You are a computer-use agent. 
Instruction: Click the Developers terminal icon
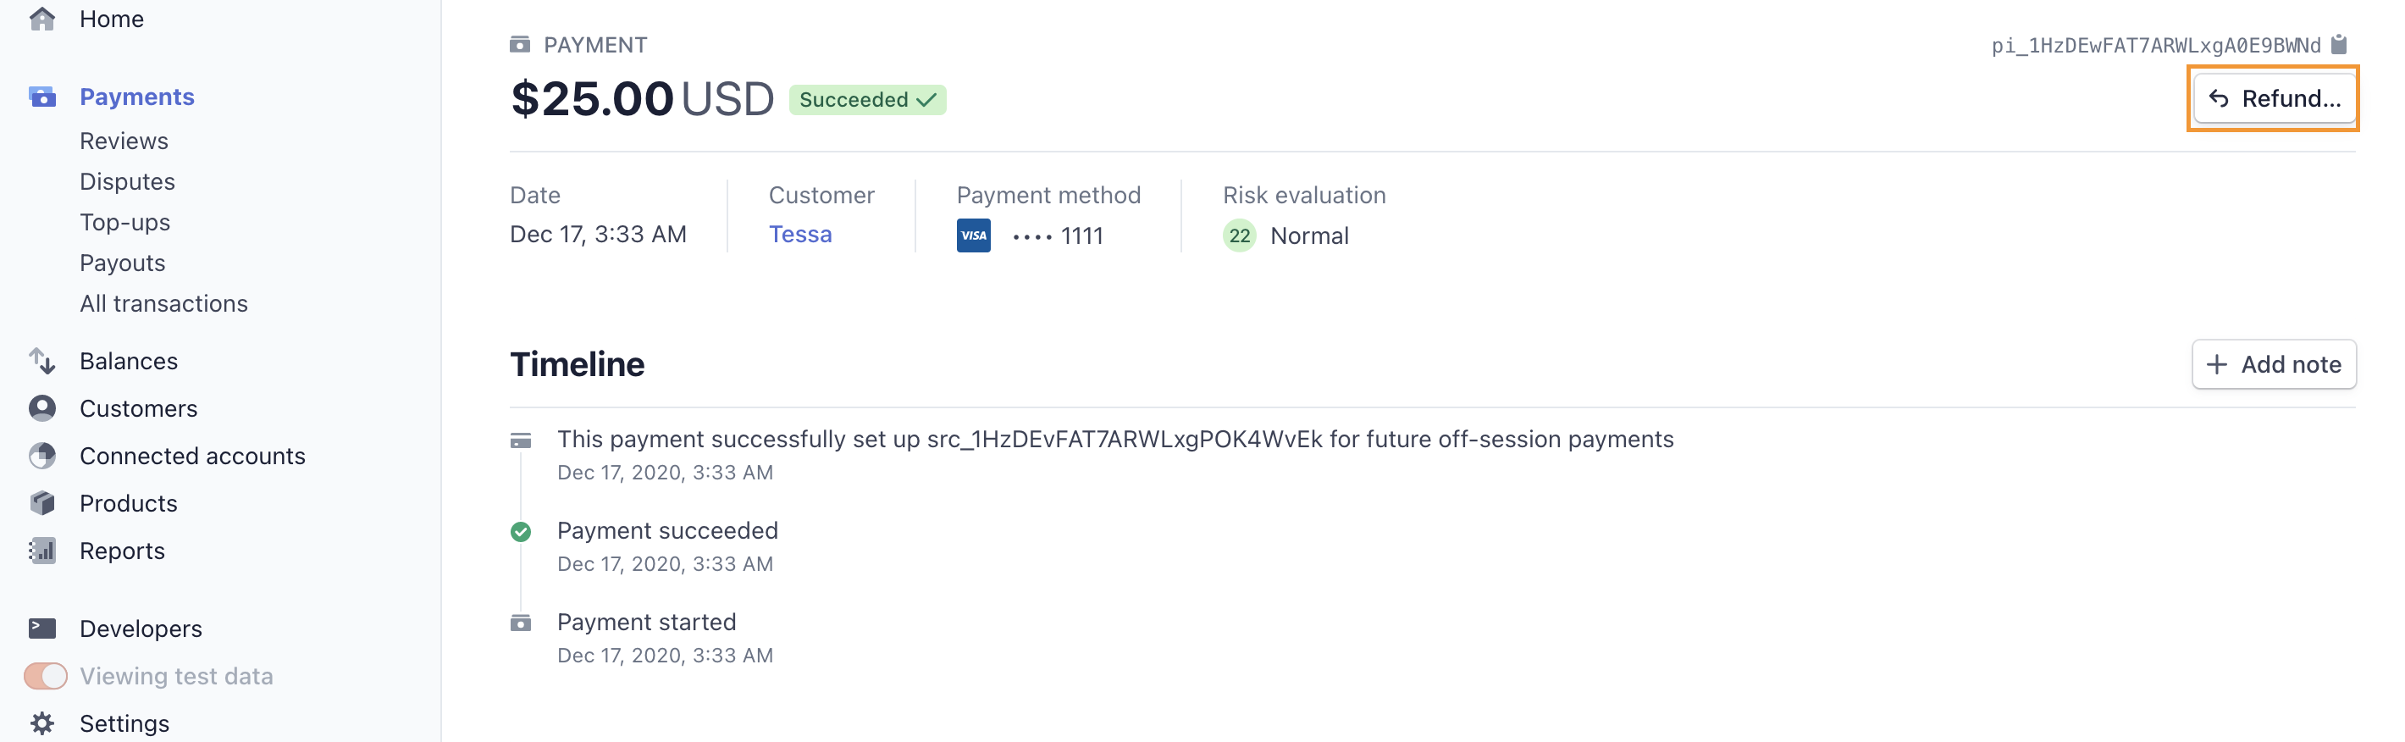tap(42, 629)
